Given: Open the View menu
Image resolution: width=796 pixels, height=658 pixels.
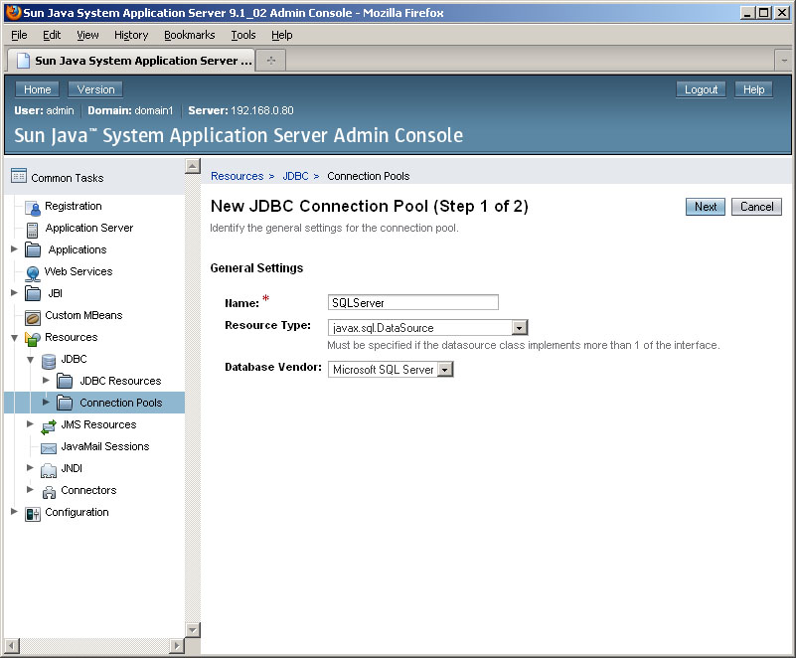Looking at the screenshot, I should [x=87, y=35].
